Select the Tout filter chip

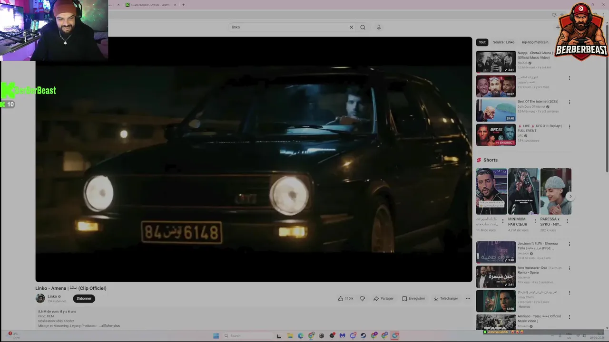click(x=482, y=42)
